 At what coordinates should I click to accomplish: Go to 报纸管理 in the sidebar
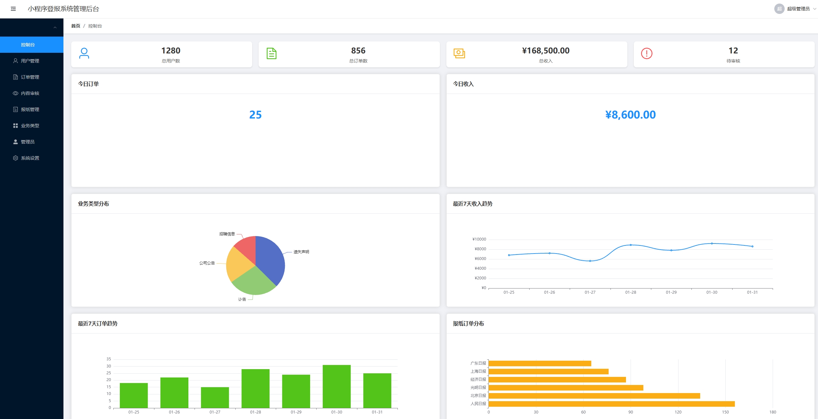pos(30,109)
